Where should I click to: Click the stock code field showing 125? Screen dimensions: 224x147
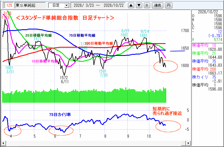(8, 5)
